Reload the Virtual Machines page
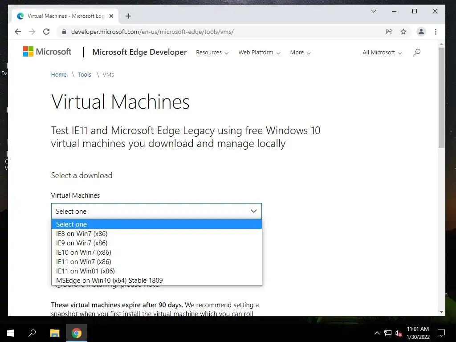 tap(46, 32)
